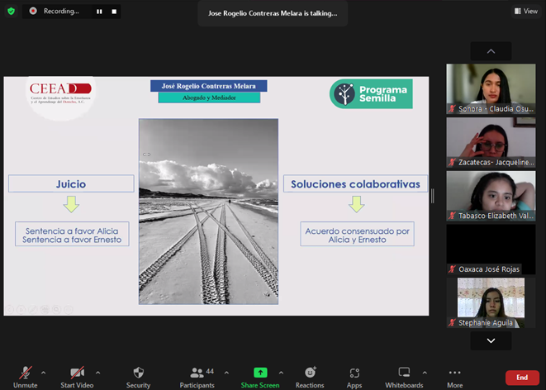546x390 pixels.
Task: Show previous participant videos with up arrow
Action: click(491, 51)
